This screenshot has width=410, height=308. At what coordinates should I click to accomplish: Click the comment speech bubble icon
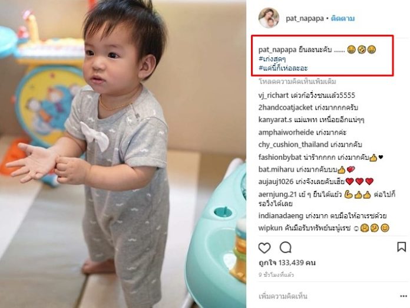286,247
